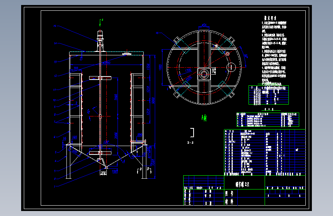Select the 30° arc dimension in top view

(x=246, y=56)
